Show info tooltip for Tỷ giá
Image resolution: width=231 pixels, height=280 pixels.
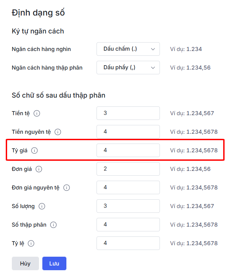coord(35,151)
